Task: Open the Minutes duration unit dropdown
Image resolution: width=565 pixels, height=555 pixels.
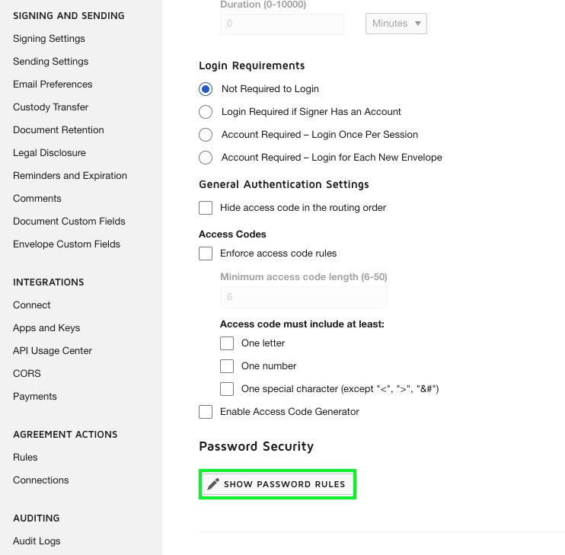Action: (x=396, y=24)
